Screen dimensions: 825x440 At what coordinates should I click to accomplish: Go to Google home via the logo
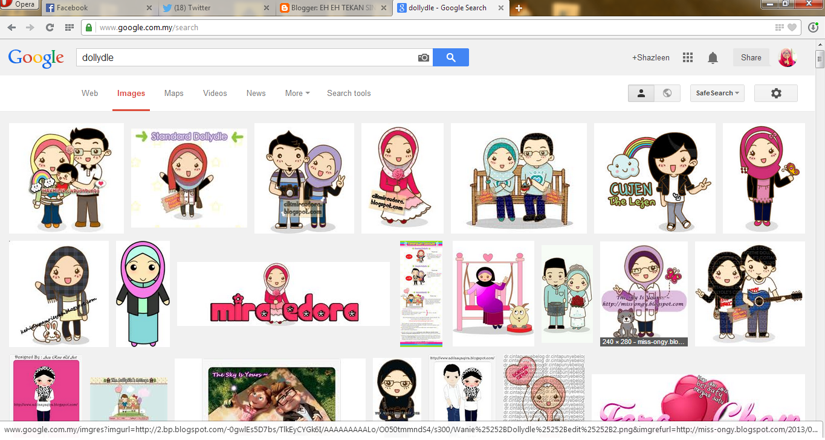click(x=36, y=58)
